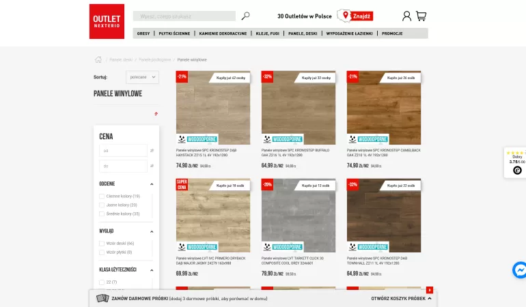Open the user account icon

pos(406,16)
